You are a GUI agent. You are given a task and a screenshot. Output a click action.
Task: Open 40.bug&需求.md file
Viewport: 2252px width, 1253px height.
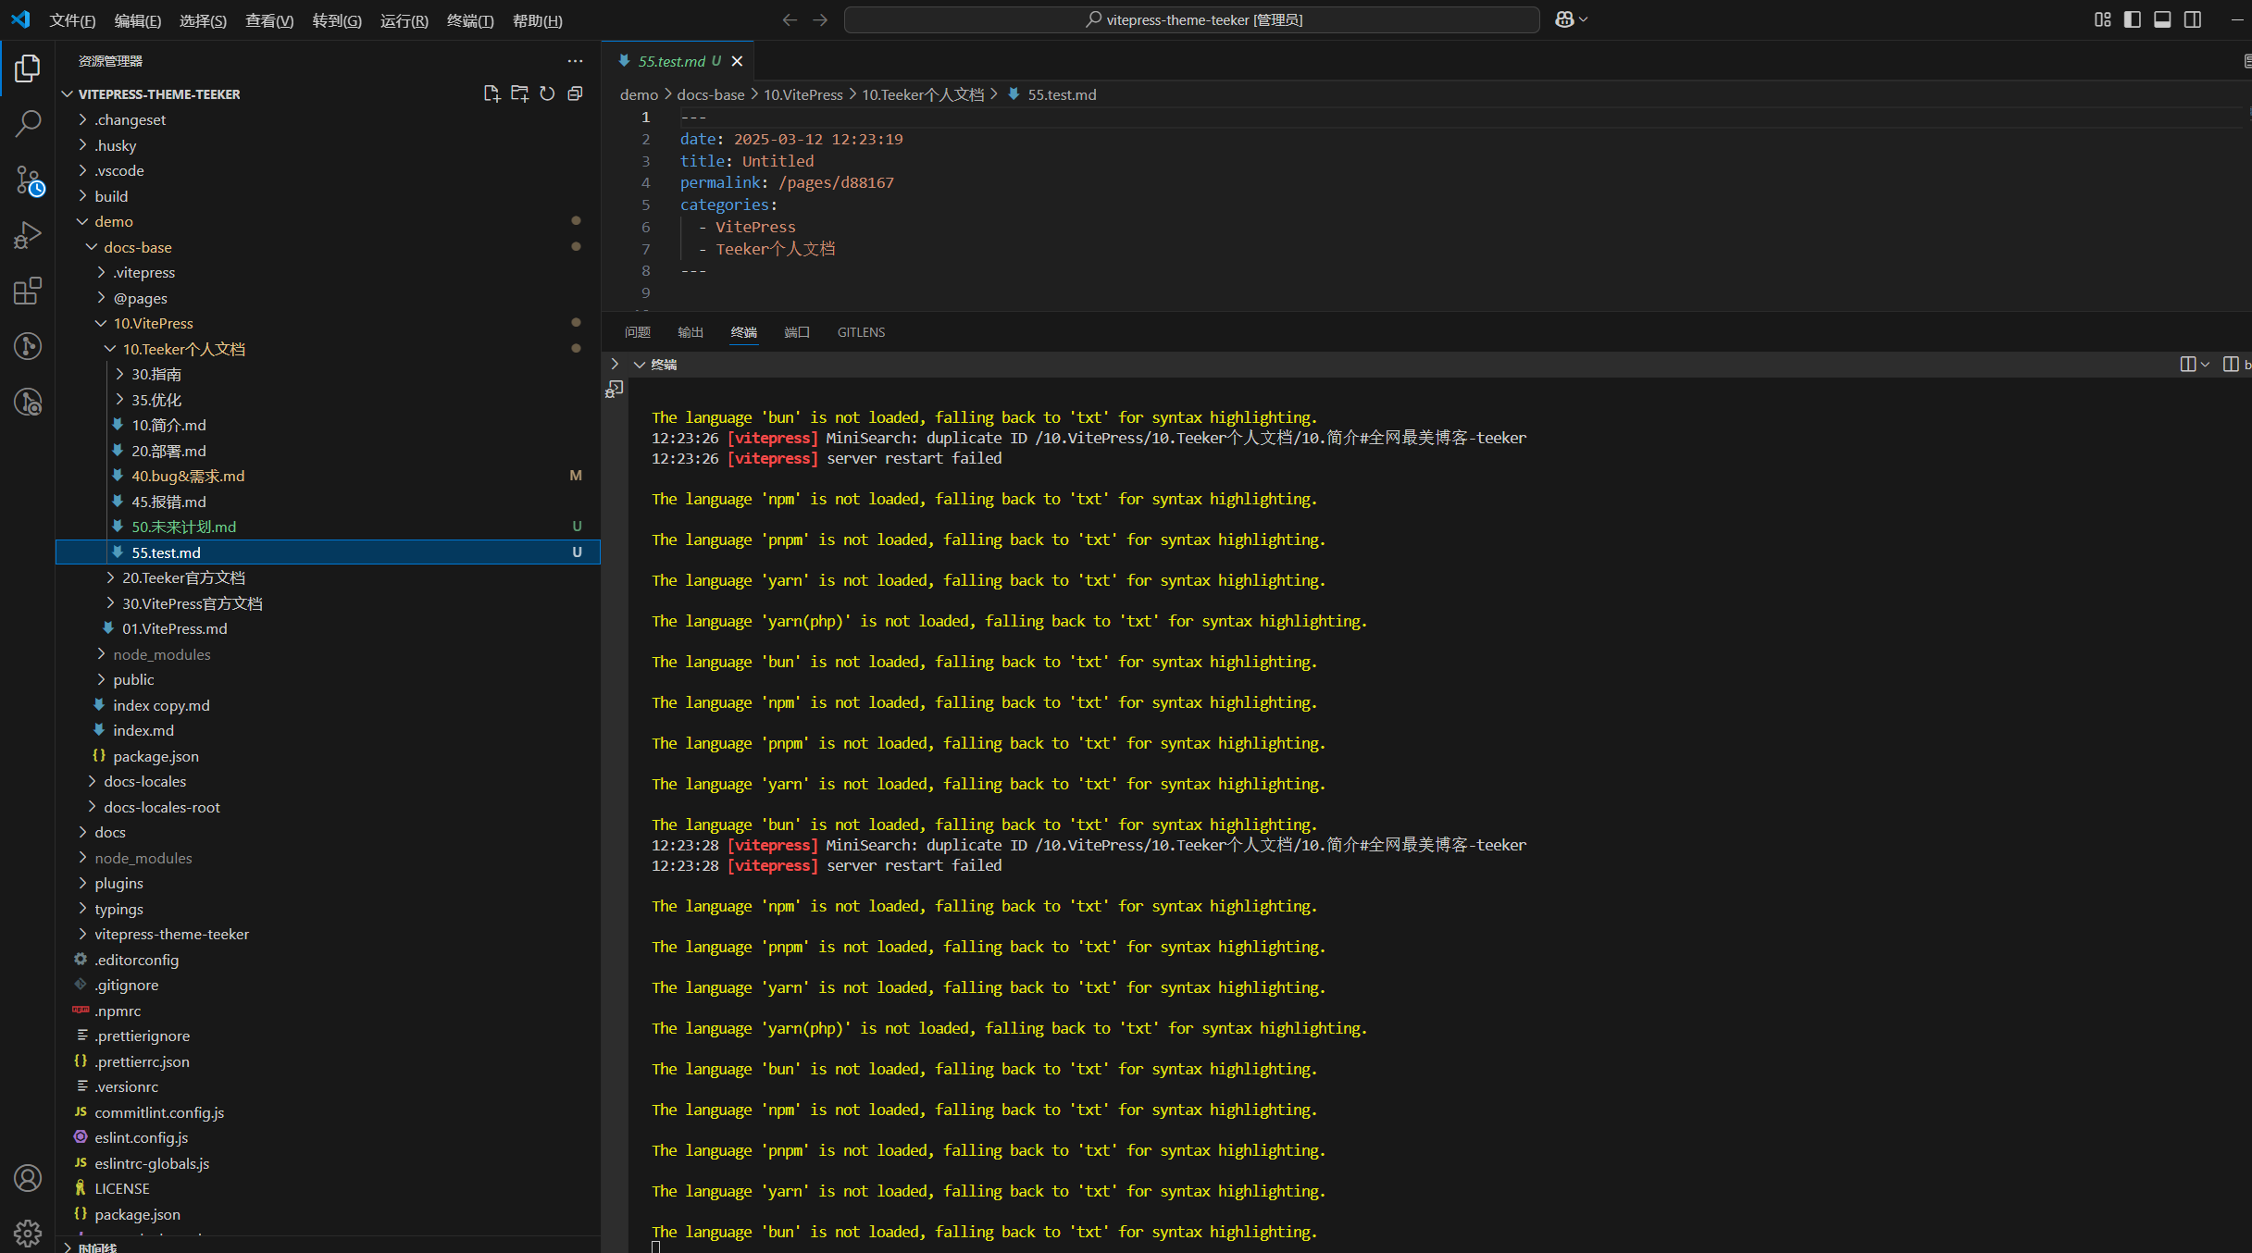click(188, 476)
